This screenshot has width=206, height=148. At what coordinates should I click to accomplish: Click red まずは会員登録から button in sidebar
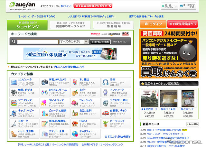[183, 24]
